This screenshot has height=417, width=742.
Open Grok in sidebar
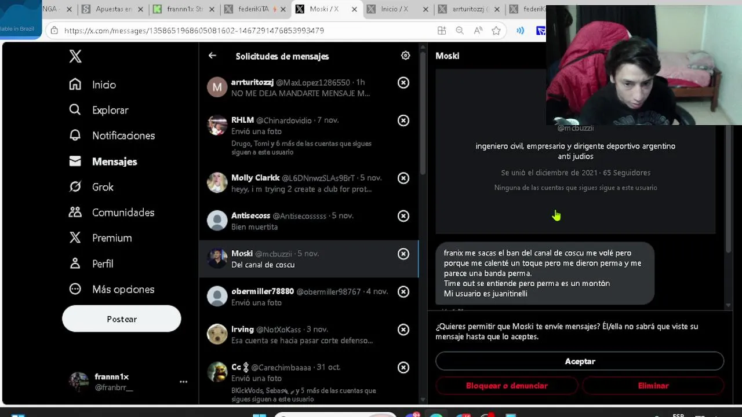click(x=92, y=187)
